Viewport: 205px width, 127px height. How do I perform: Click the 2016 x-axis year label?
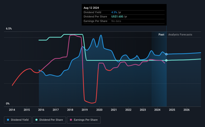pos(41,110)
